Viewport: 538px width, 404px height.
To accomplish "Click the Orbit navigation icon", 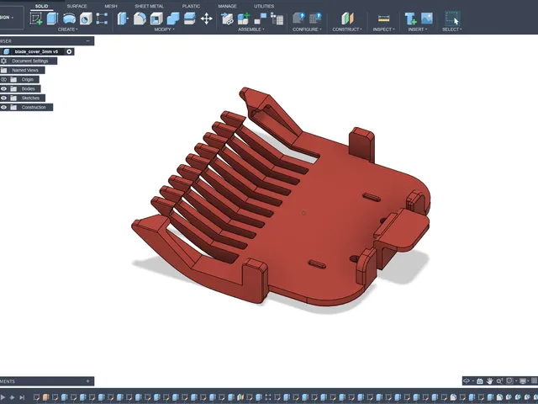I will pos(467,380).
